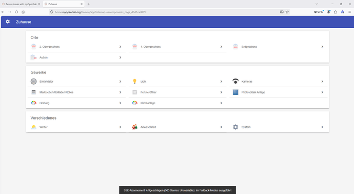Expand the Fensteröffner chevron arrow
The image size is (354, 194).
click(221, 92)
